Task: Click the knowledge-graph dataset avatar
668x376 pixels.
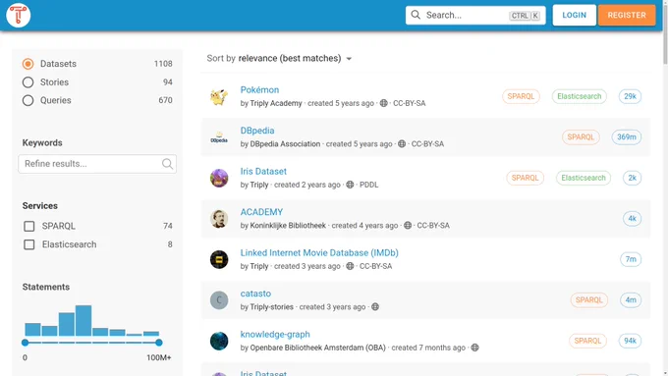Action: [219, 341]
